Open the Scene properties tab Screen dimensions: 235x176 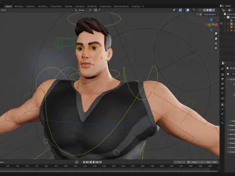click(x=222, y=88)
